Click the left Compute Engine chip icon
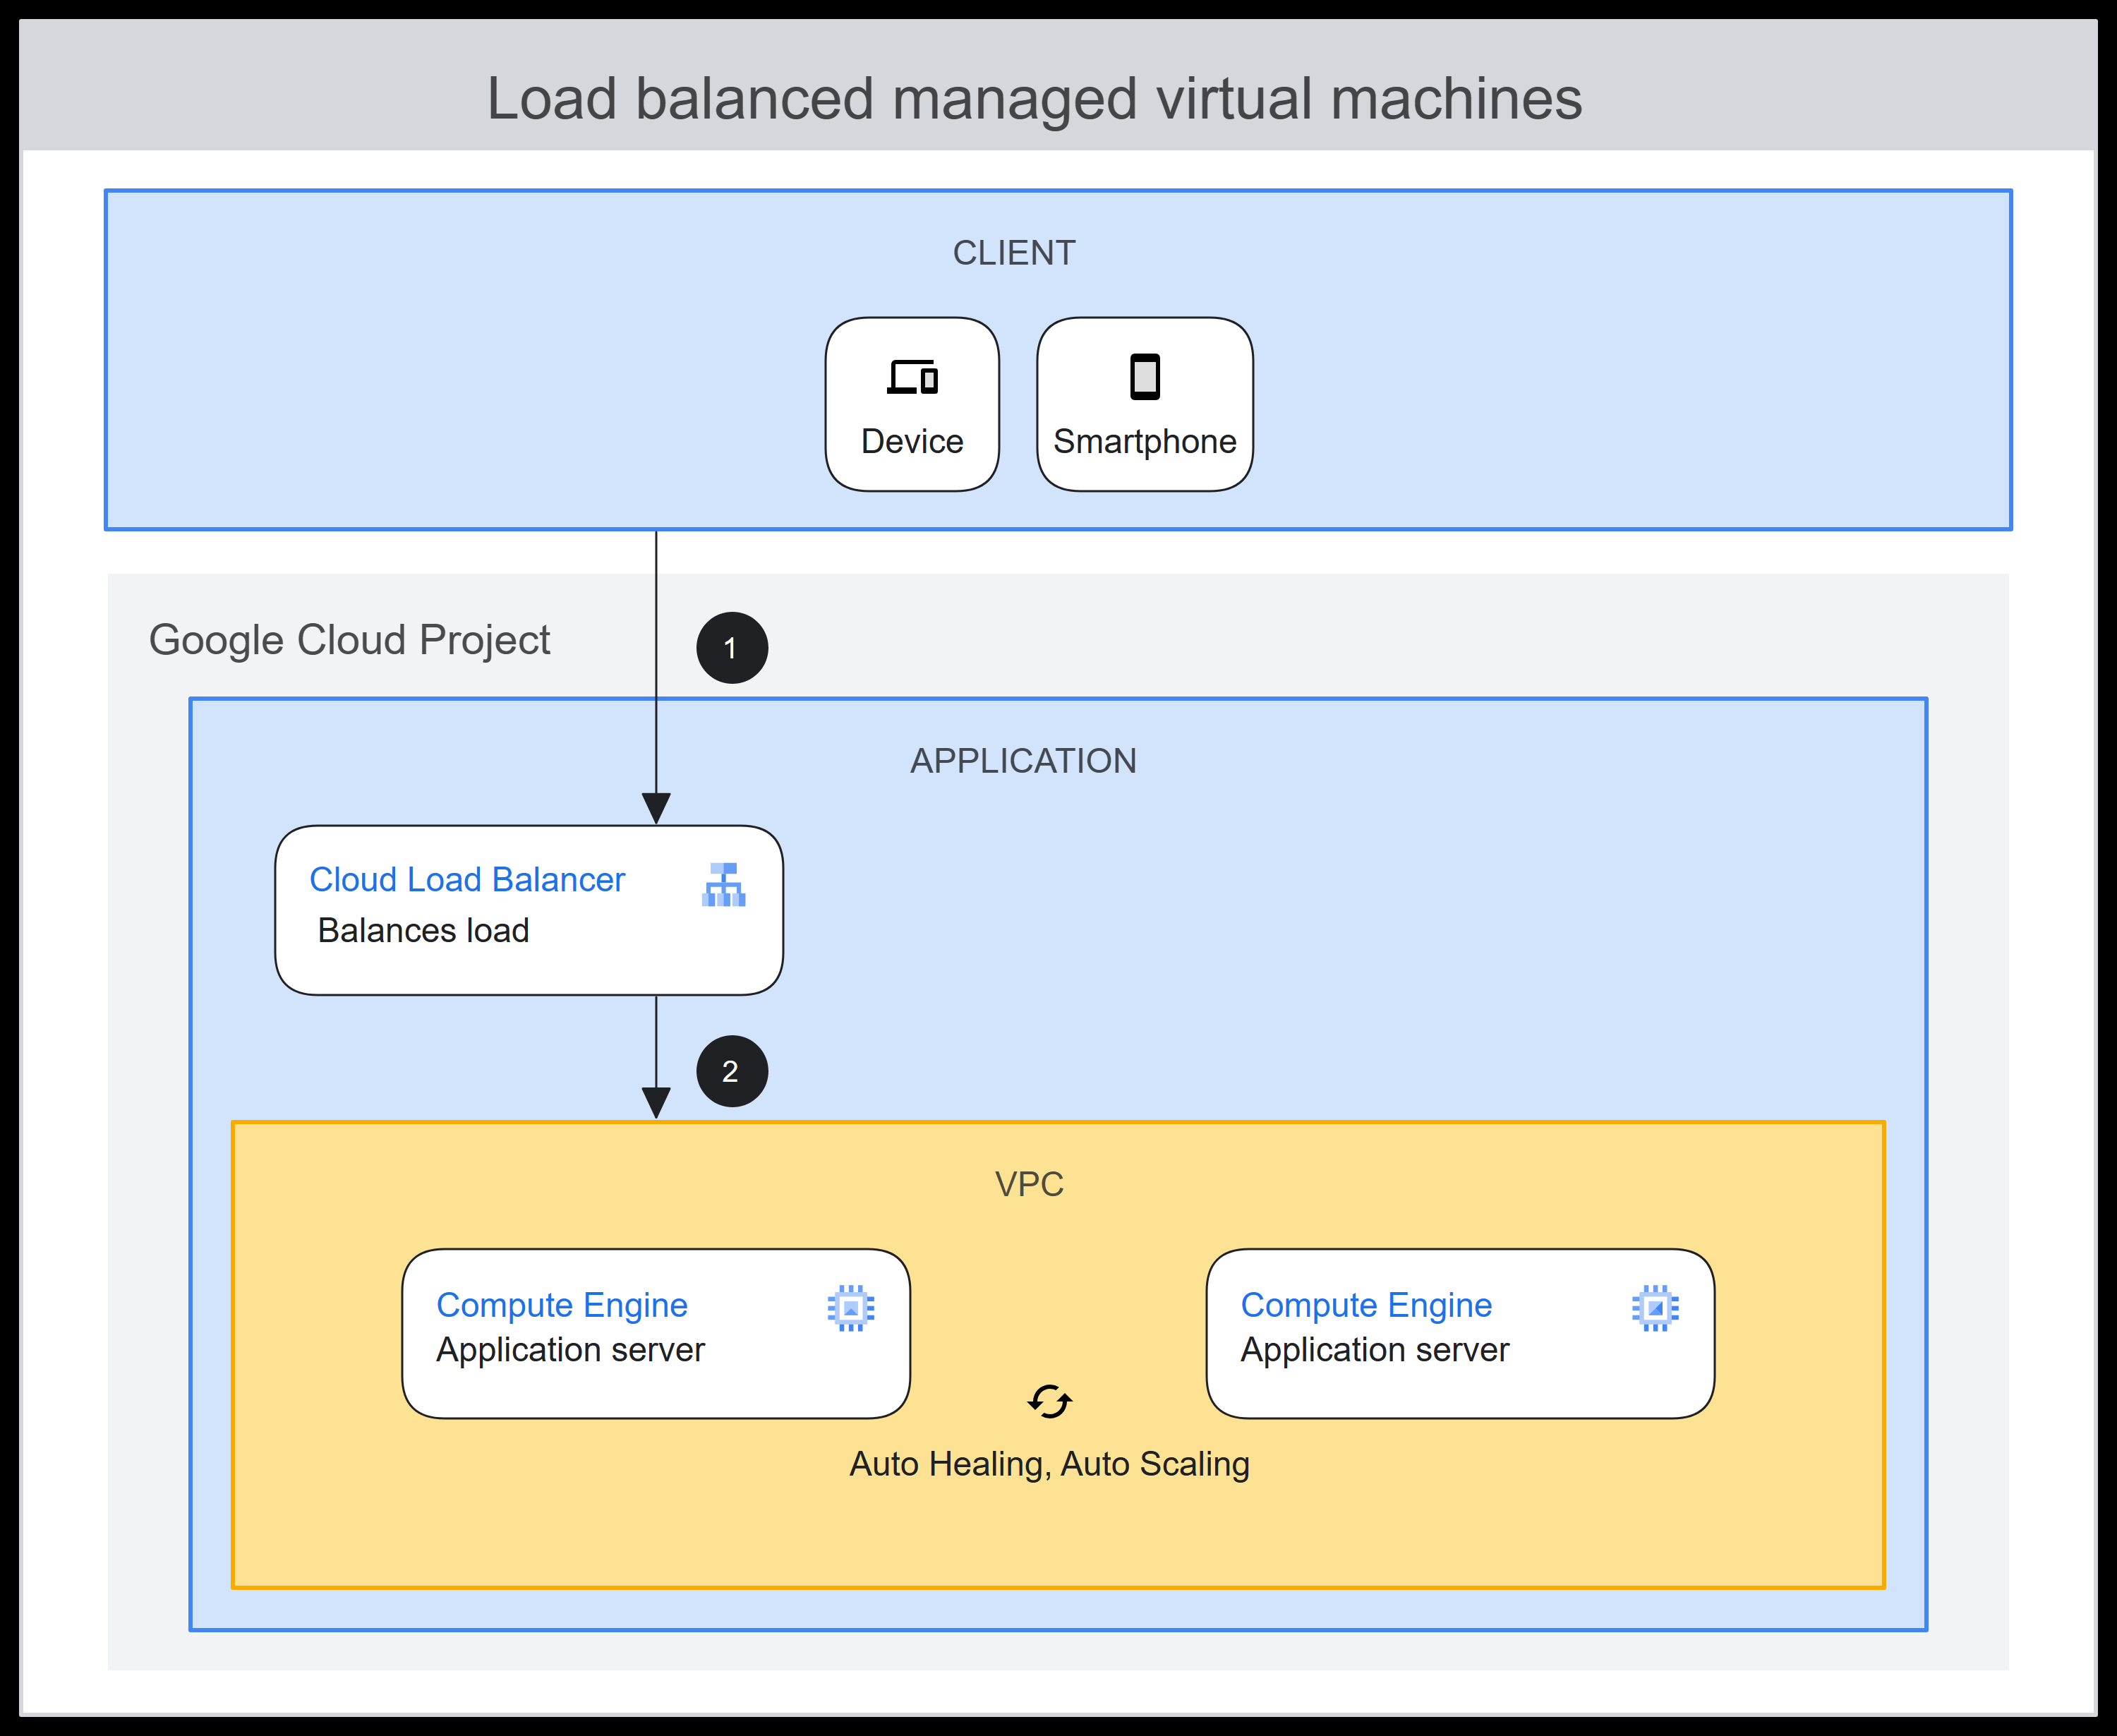Image resolution: width=2117 pixels, height=1736 pixels. click(851, 1308)
